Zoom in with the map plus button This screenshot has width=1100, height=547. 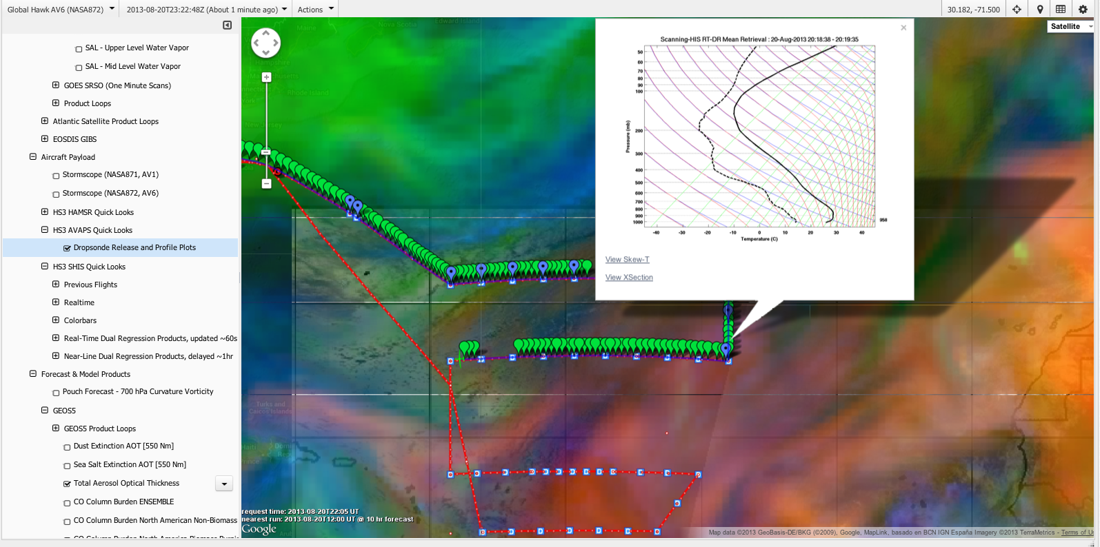click(x=266, y=77)
